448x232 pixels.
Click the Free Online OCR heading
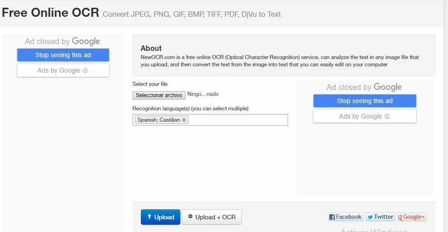50,13
